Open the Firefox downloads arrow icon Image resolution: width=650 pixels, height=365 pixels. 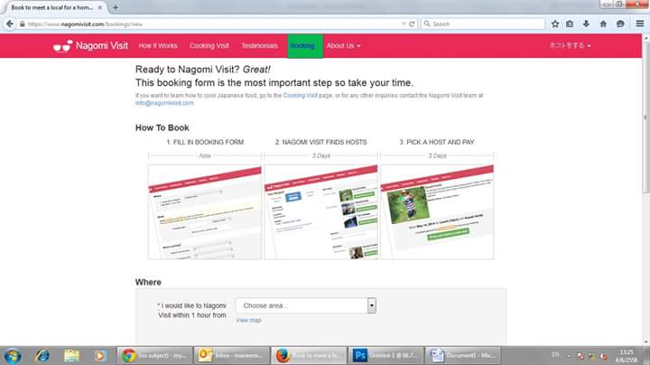(586, 24)
